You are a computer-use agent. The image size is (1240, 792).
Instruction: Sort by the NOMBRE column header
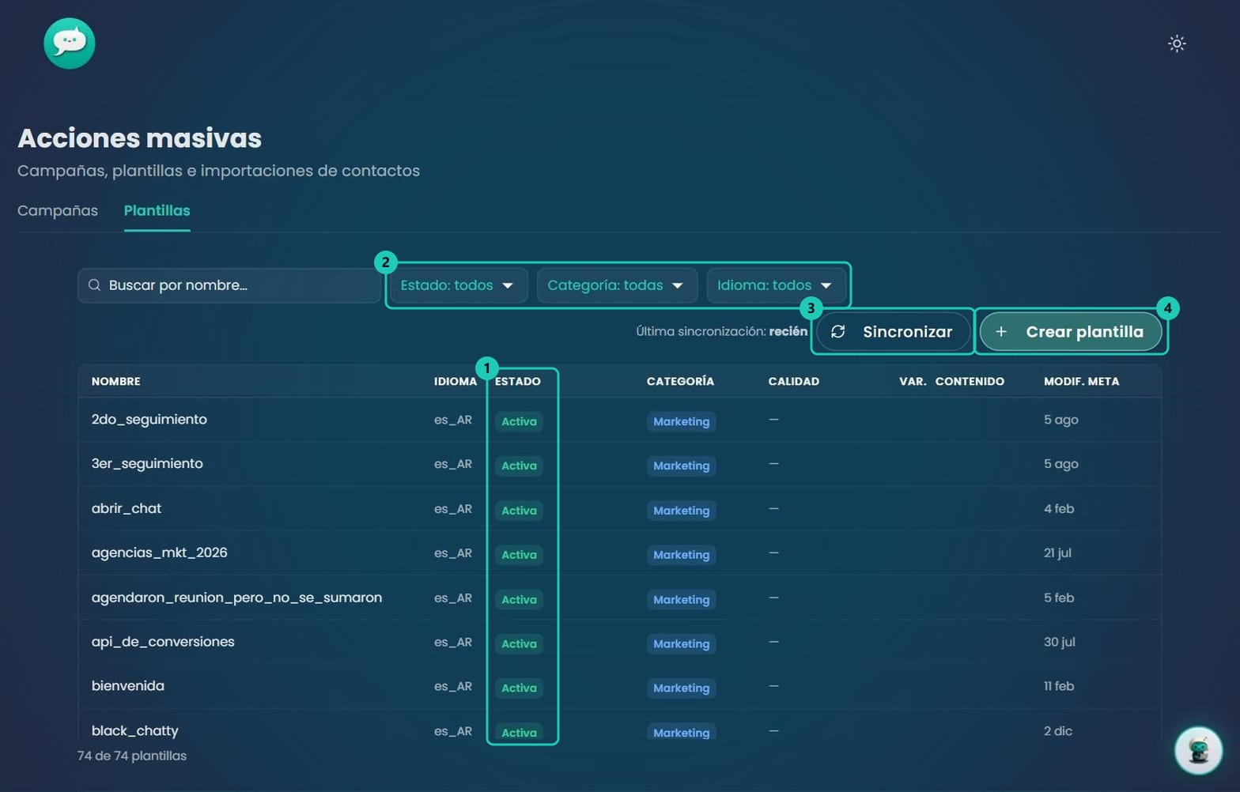(116, 382)
